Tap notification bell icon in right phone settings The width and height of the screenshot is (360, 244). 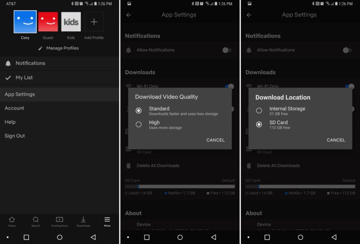(249, 50)
